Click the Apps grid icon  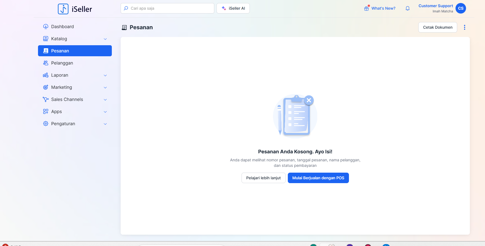(46, 111)
